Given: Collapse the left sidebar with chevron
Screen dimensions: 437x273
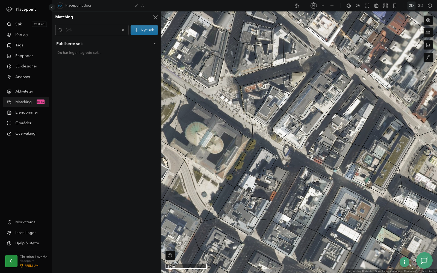Looking at the screenshot, I should (x=52, y=7).
